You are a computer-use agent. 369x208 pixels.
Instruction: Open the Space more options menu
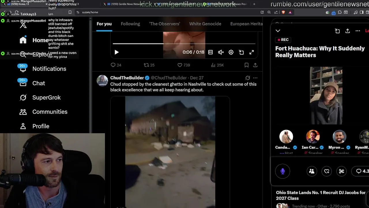click(x=358, y=31)
